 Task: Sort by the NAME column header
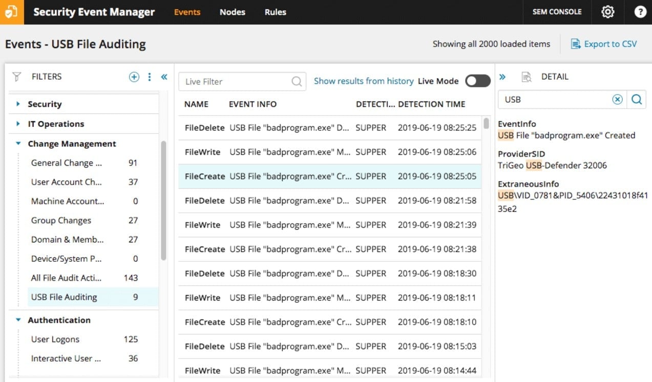pos(196,104)
